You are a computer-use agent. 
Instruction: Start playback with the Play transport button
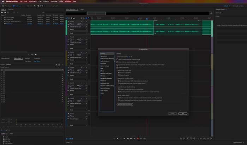pyautogui.click(x=118, y=139)
